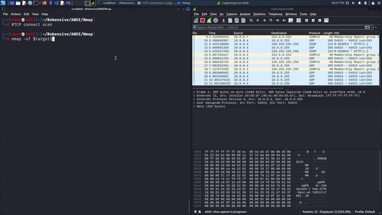Sort packets by Source column header
Image resolution: width=382 pixels, height=215 pixels.
pyautogui.click(x=238, y=33)
